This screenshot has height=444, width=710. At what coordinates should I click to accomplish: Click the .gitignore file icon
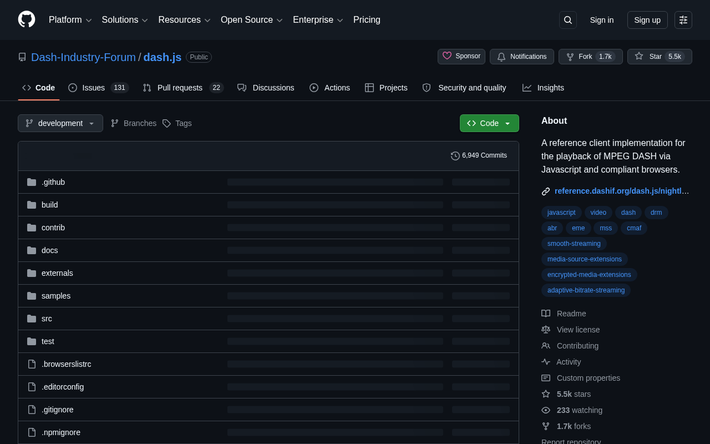(32, 410)
